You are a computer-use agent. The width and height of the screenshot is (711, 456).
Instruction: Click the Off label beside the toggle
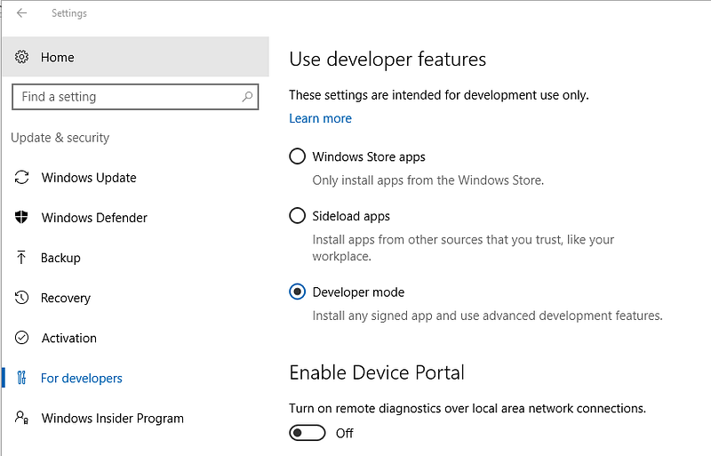345,433
